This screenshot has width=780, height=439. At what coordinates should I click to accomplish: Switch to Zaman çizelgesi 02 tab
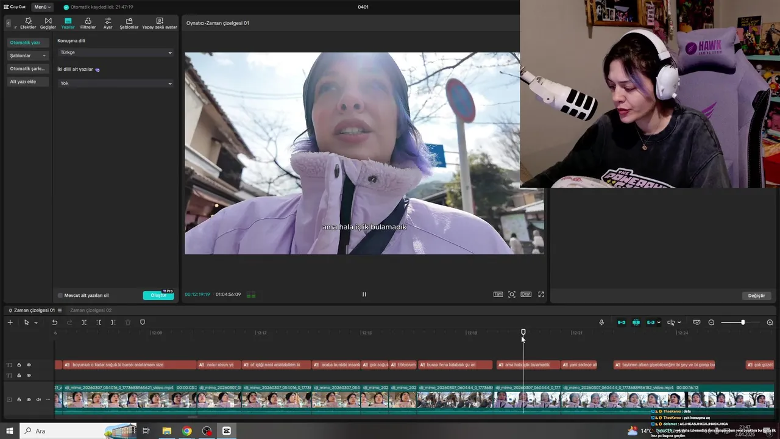click(91, 310)
